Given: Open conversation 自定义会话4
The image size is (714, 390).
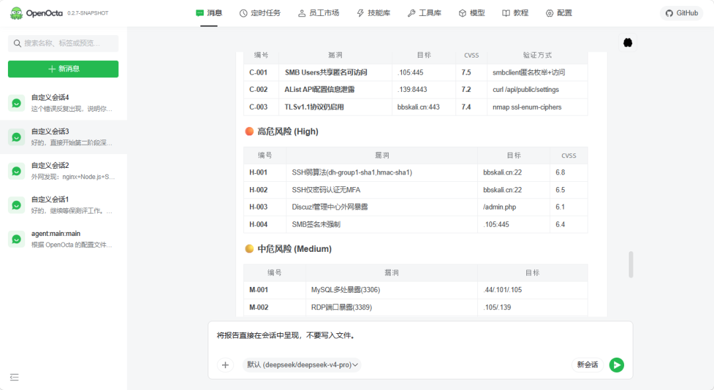Looking at the screenshot, I should pos(63,103).
